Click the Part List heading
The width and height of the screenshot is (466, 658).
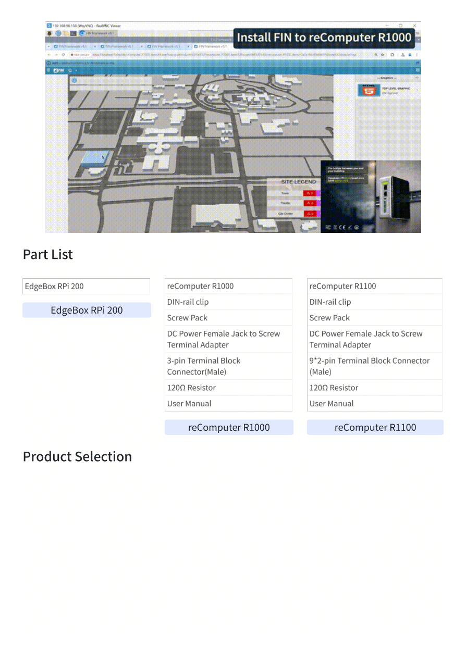point(48,254)
